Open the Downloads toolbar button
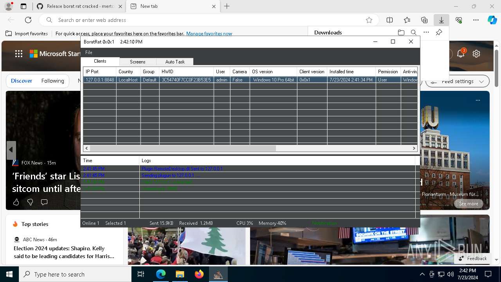 pos(442,20)
